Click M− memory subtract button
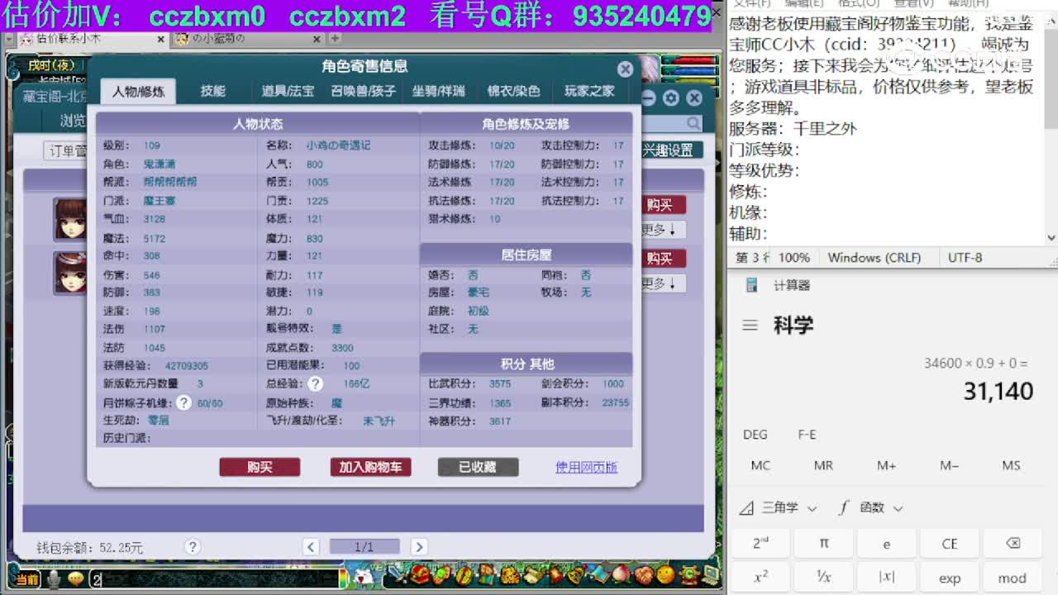The height and width of the screenshot is (595, 1058). pos(950,465)
